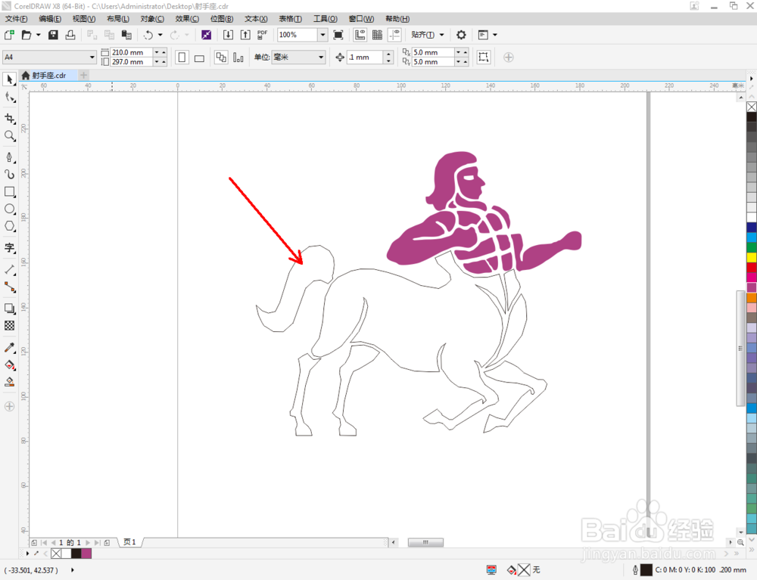This screenshot has height=580, width=757.
Task: Select the Interactive Fill tool
Action: [9, 365]
